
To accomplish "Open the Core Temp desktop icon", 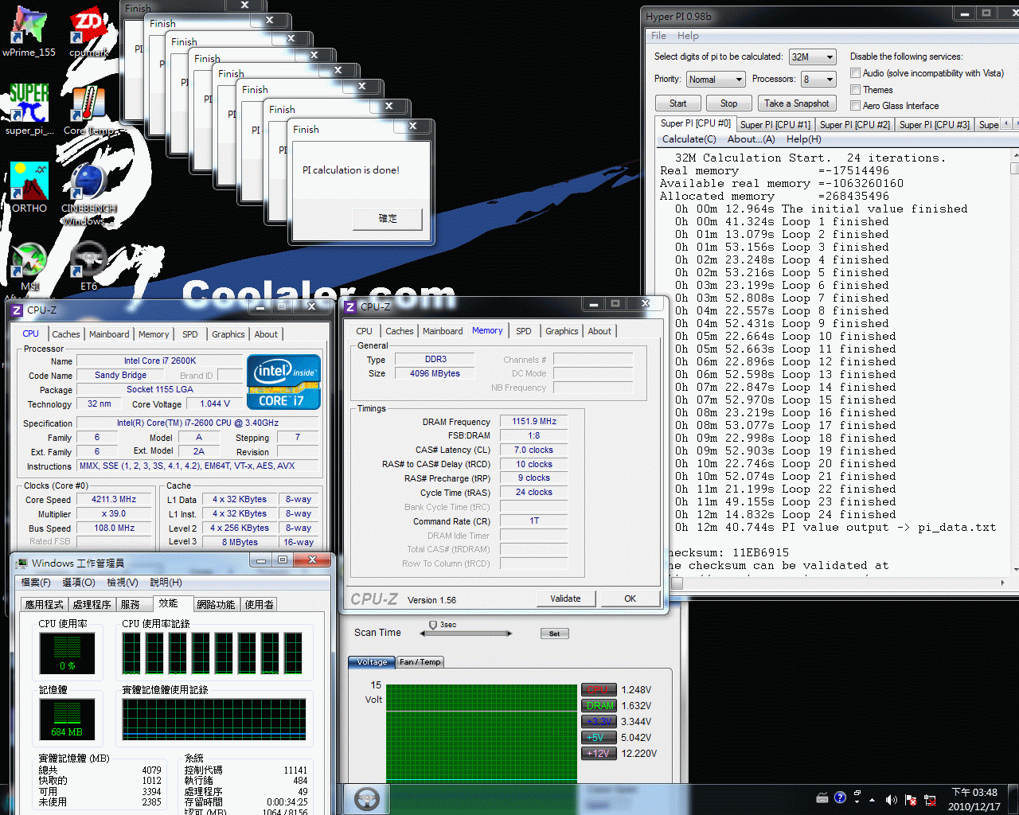I will click(88, 109).
